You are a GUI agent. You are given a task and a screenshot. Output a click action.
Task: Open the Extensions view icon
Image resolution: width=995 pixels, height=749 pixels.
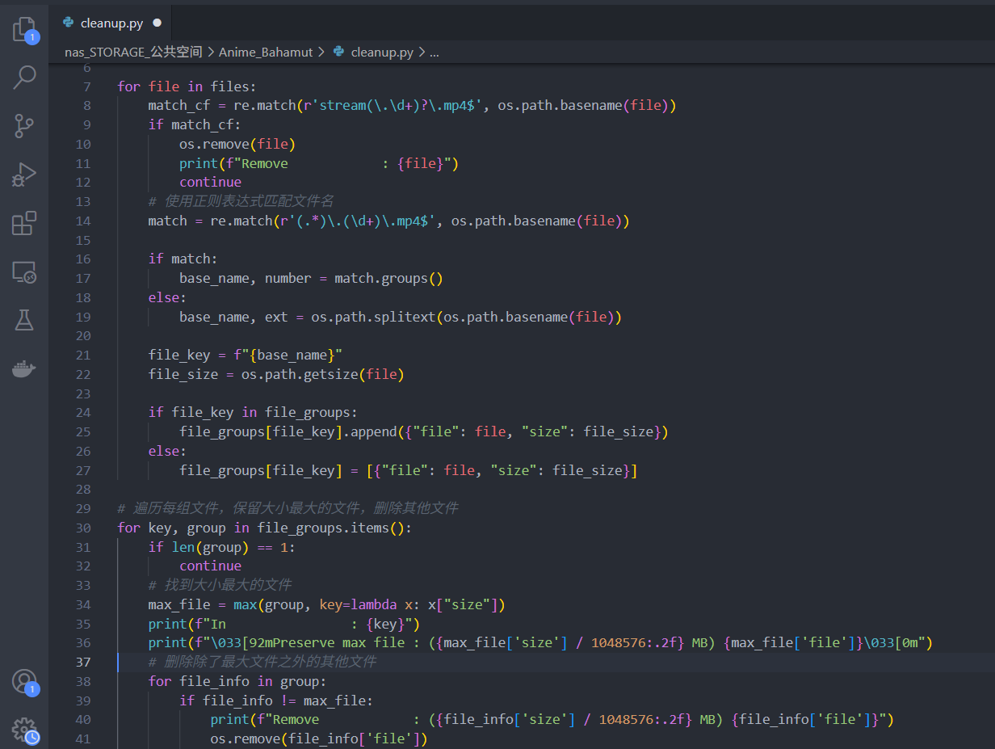[24, 223]
